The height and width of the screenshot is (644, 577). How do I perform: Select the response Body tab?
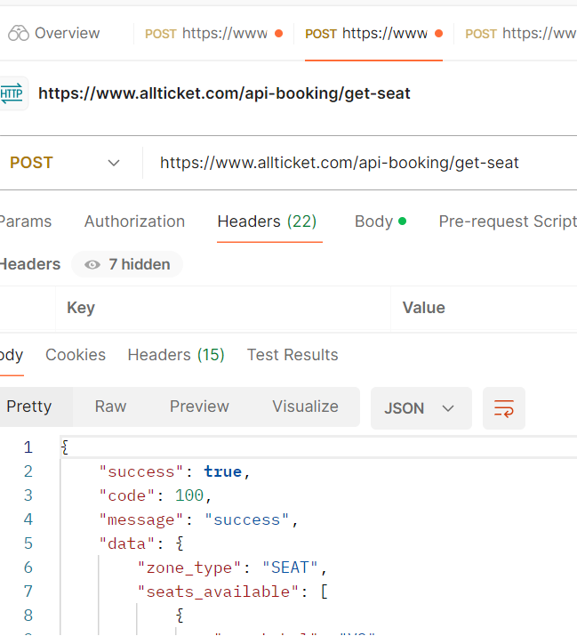point(12,355)
